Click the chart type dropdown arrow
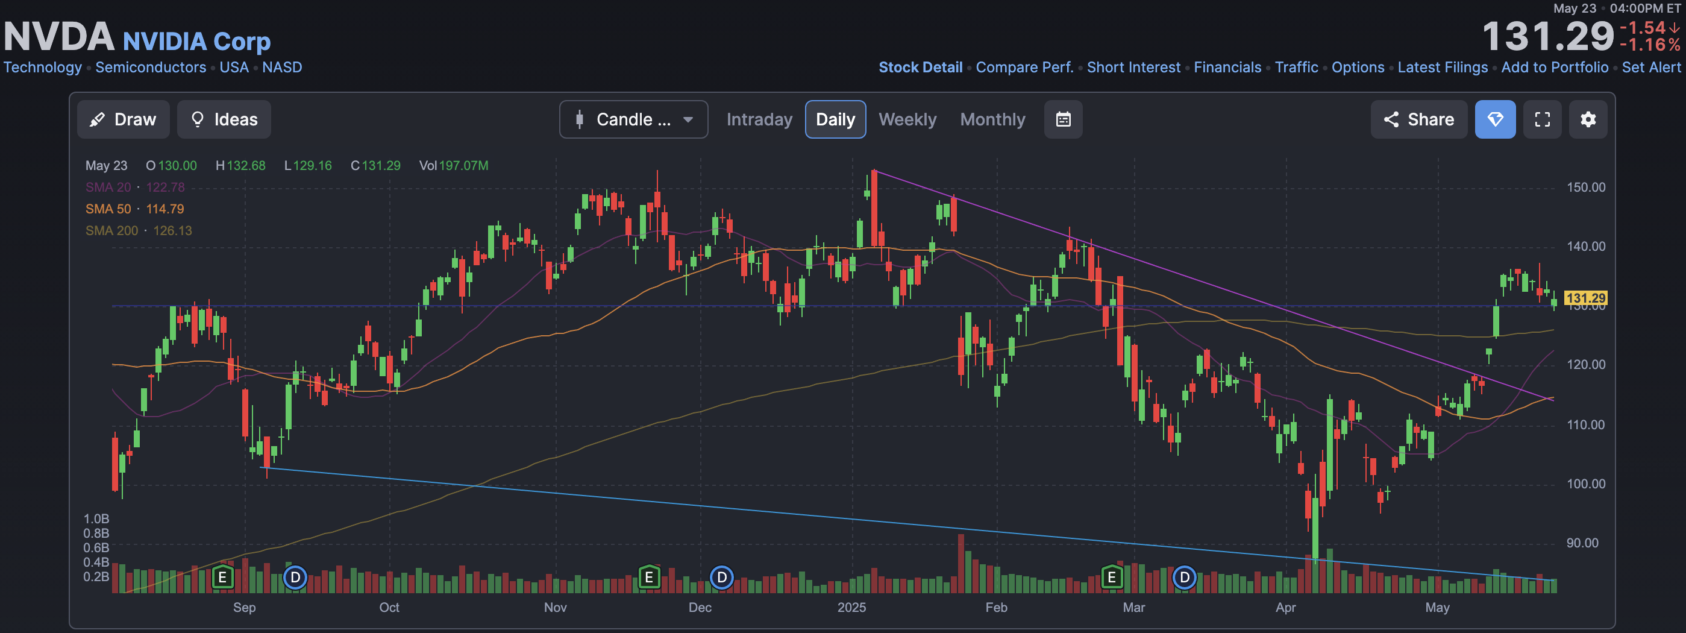1686x633 pixels. coord(688,120)
